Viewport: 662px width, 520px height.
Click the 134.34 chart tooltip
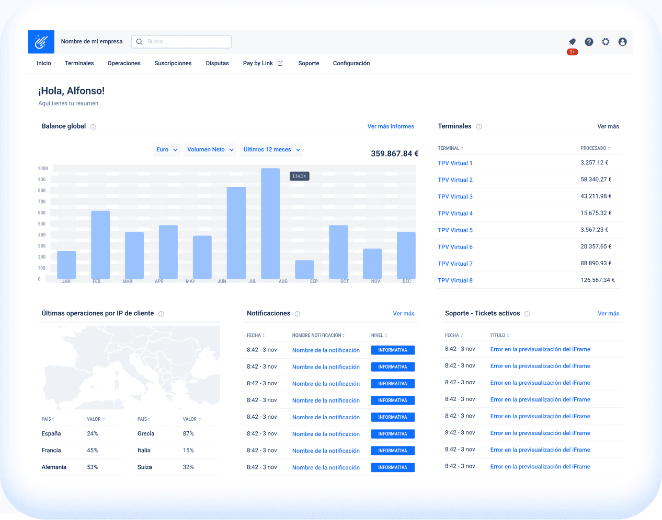(x=300, y=176)
